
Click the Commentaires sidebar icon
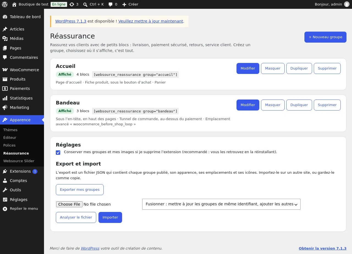coord(5,57)
